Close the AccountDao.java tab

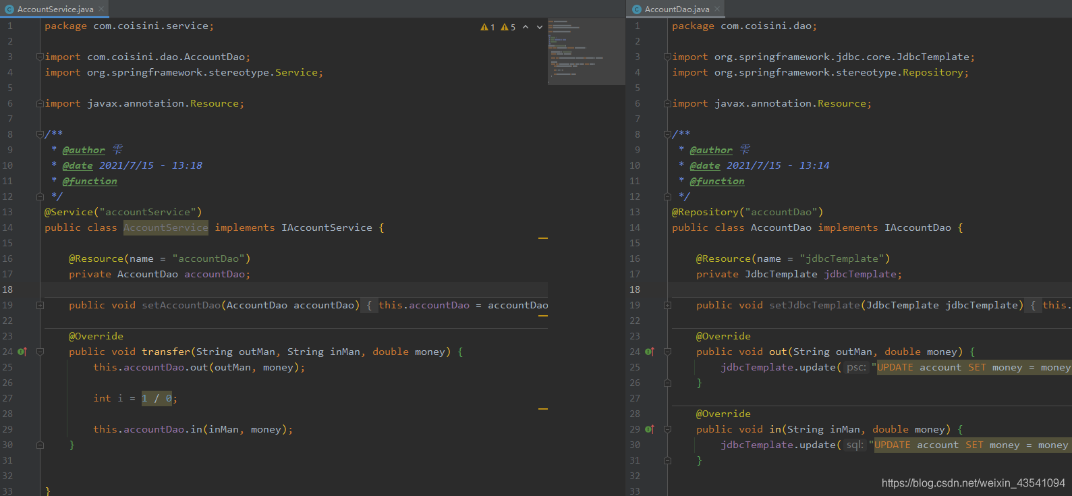coord(717,9)
